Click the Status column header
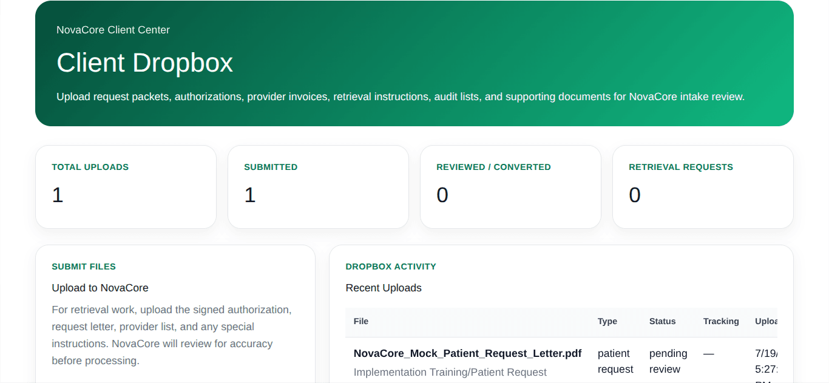829x383 pixels. point(662,321)
